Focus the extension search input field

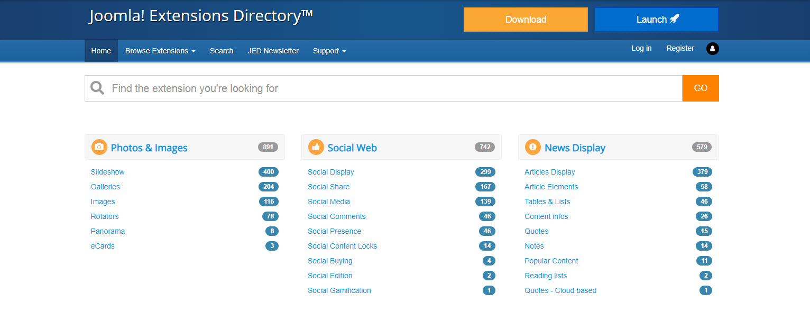click(x=383, y=88)
